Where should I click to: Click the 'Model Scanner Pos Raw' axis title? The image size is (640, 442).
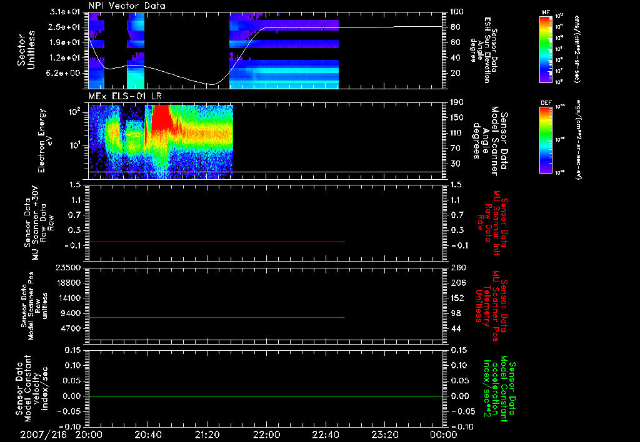click(x=34, y=306)
